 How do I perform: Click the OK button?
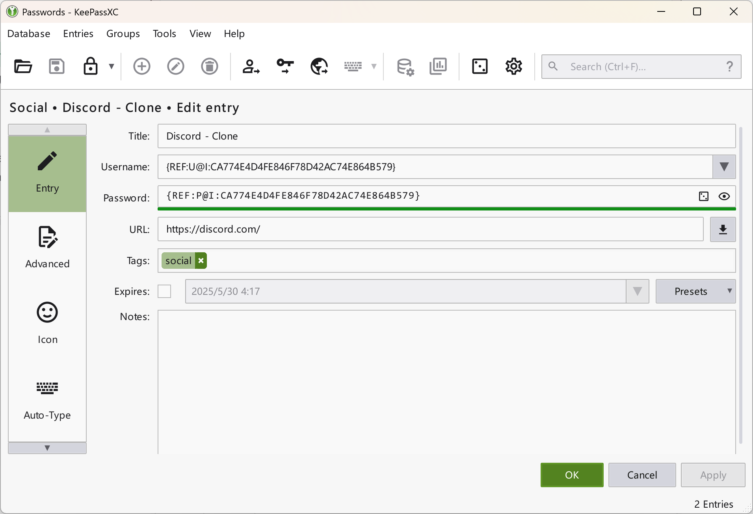(572, 475)
